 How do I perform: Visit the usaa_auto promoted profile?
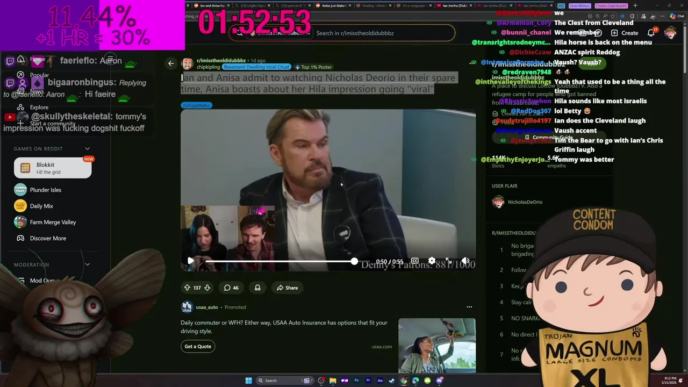[x=206, y=307]
